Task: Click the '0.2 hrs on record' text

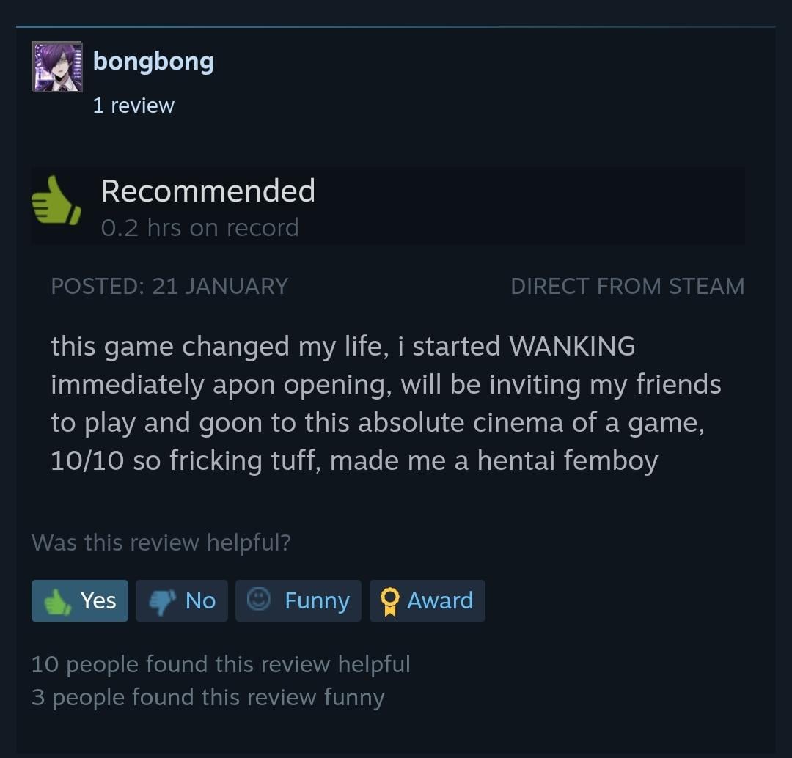Action: (x=200, y=228)
